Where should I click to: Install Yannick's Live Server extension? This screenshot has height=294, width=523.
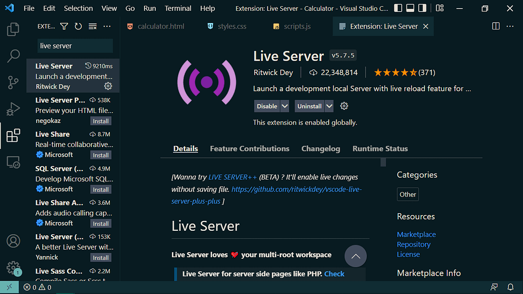tap(101, 258)
